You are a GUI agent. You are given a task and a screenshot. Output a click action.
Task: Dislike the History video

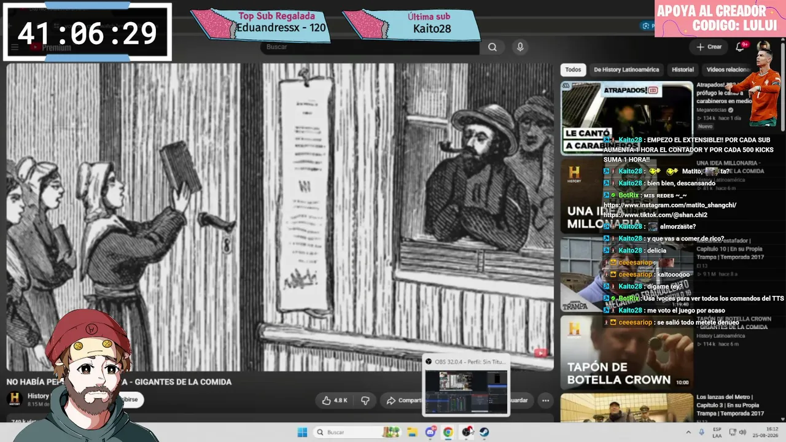point(365,400)
